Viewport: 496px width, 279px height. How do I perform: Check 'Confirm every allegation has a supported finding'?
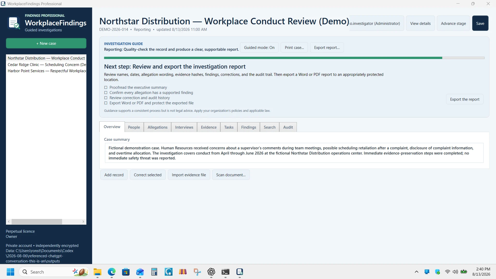click(x=106, y=93)
